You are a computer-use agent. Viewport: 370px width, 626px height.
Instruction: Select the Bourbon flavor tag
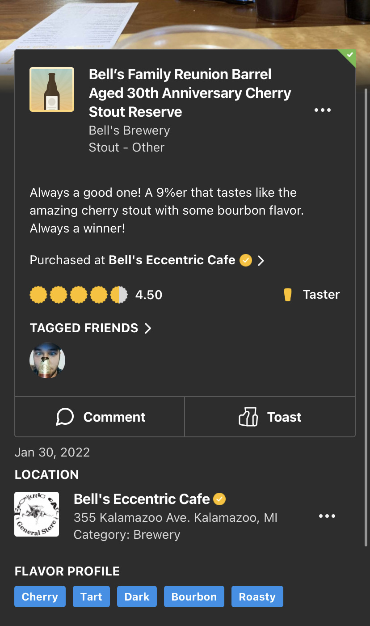pyautogui.click(x=194, y=596)
